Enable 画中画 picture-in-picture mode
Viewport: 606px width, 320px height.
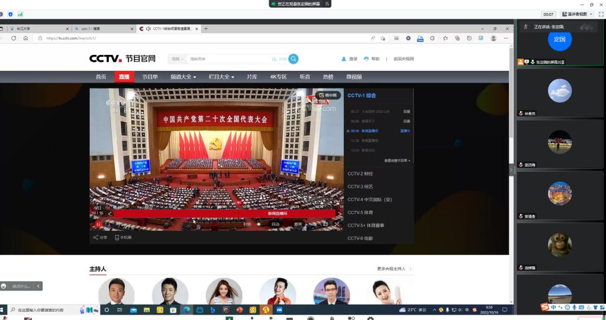(x=328, y=95)
